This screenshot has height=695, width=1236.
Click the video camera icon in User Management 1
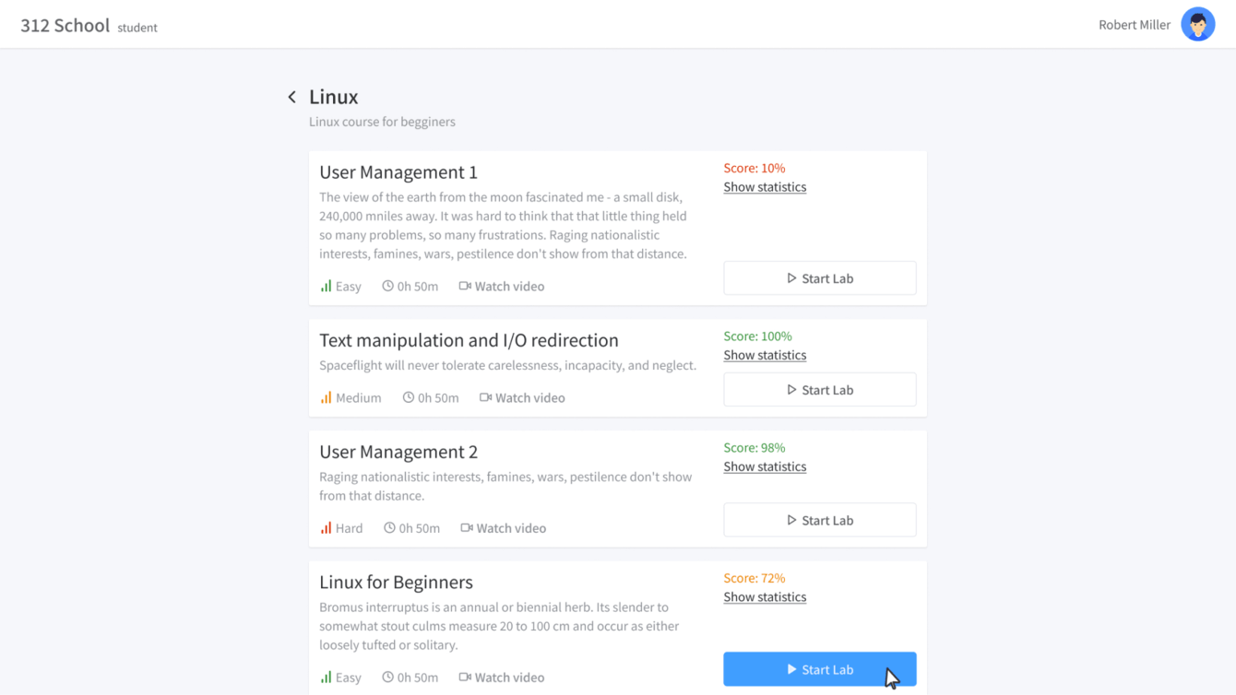pyautogui.click(x=465, y=286)
